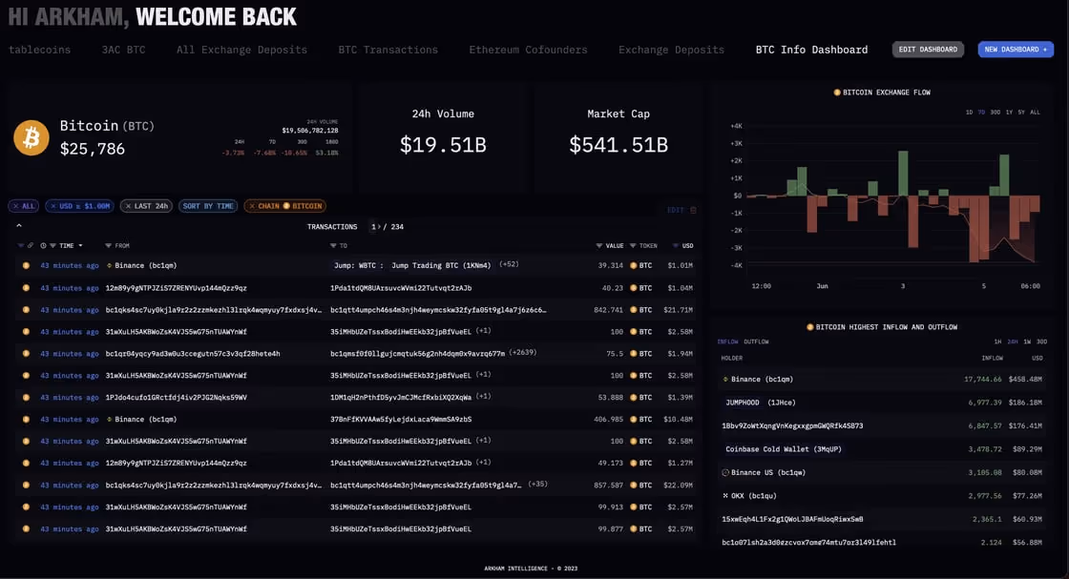Viewport: 1069px width, 579px height.
Task: Open the SORT BY TIME dropdown
Action: pos(208,205)
